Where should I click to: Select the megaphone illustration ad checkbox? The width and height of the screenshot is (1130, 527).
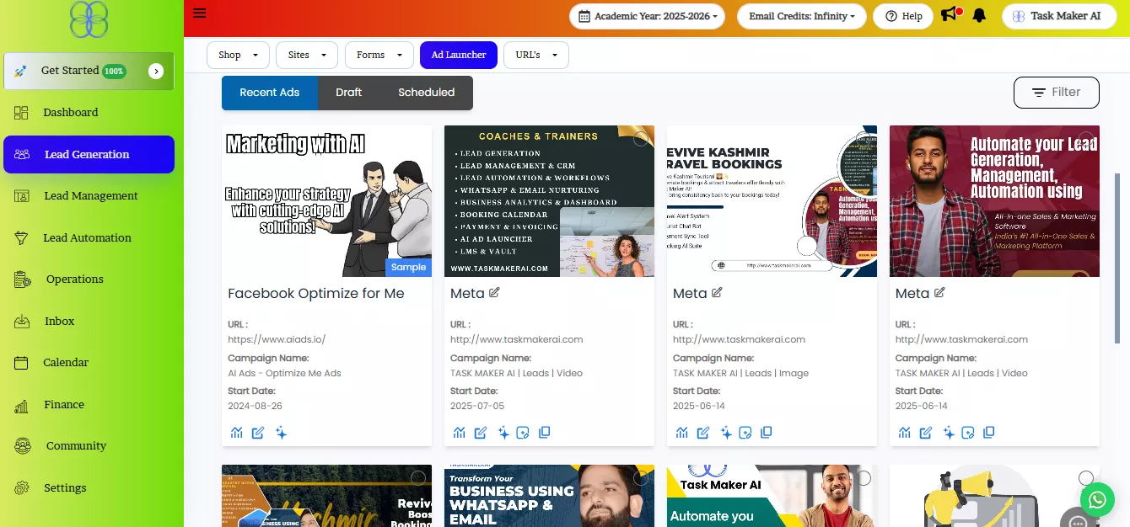coord(1086,477)
